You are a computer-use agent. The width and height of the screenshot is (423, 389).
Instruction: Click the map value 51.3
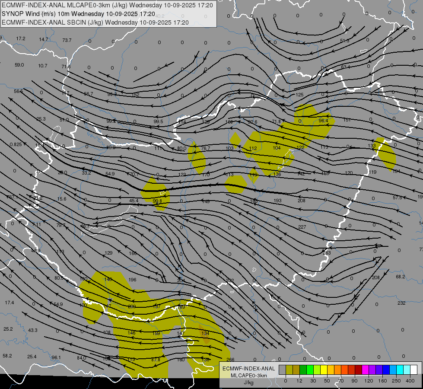tap(345, 41)
